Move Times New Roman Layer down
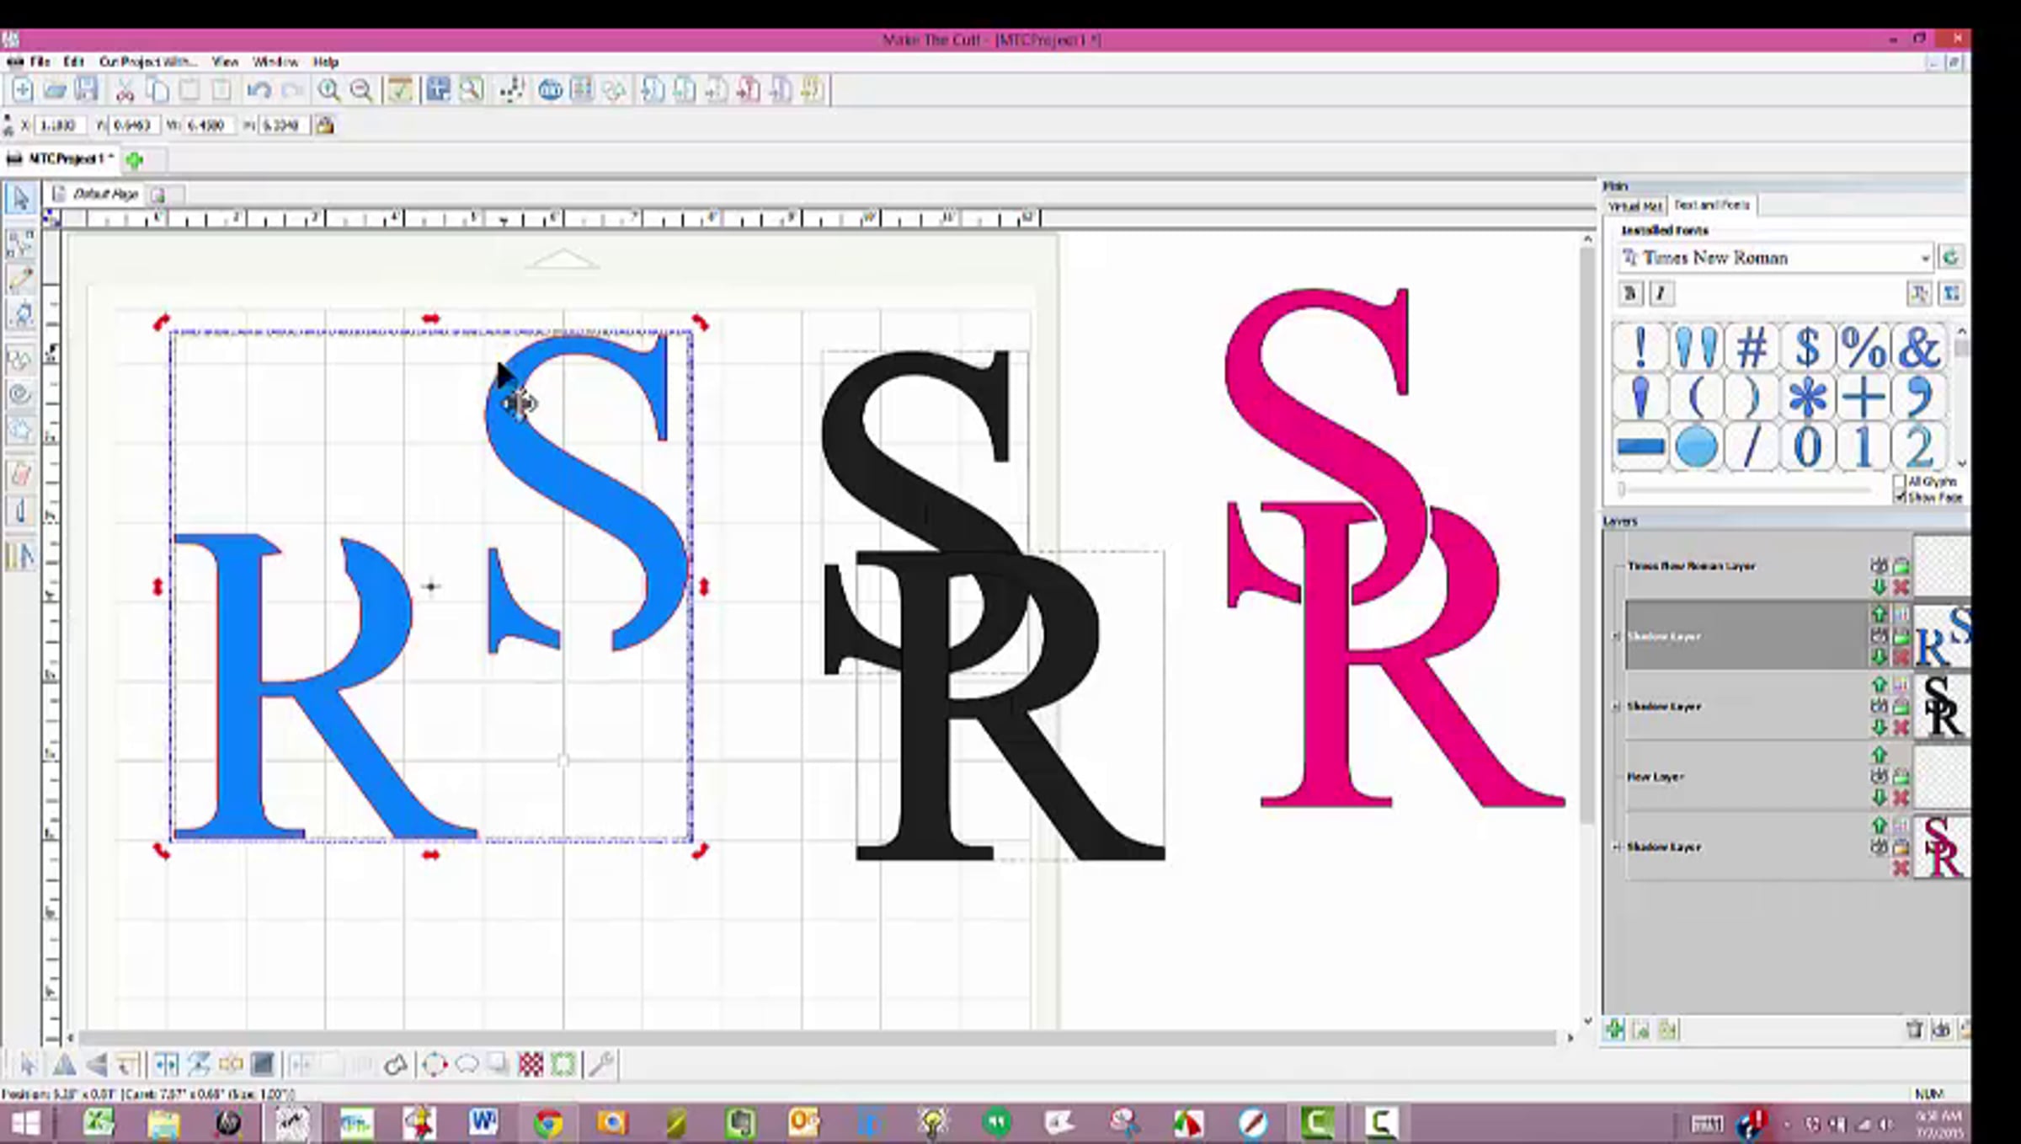The height and width of the screenshot is (1144, 2021). pos(1879,586)
